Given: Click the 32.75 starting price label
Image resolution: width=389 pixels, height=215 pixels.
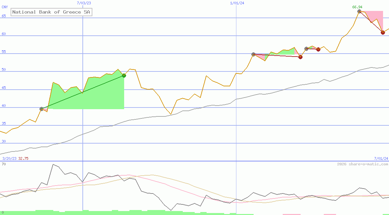Looking at the screenshot, I should coord(23,158).
